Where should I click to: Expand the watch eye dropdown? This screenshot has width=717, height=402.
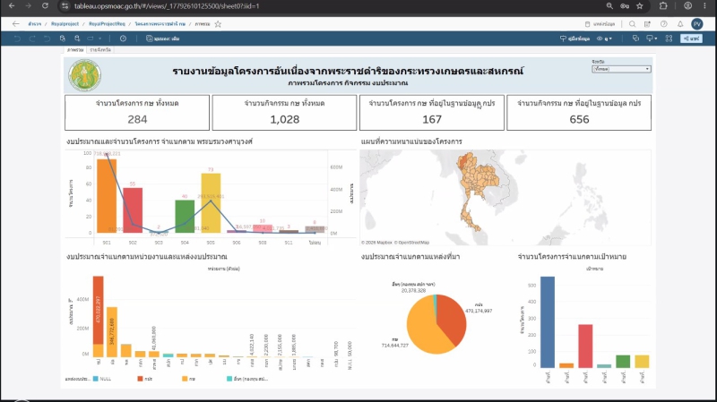point(604,38)
